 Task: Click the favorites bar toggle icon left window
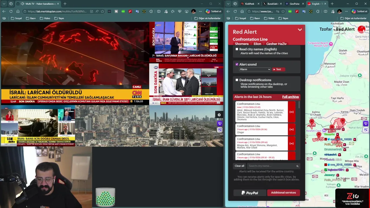pyautogui.click(x=4, y=18)
